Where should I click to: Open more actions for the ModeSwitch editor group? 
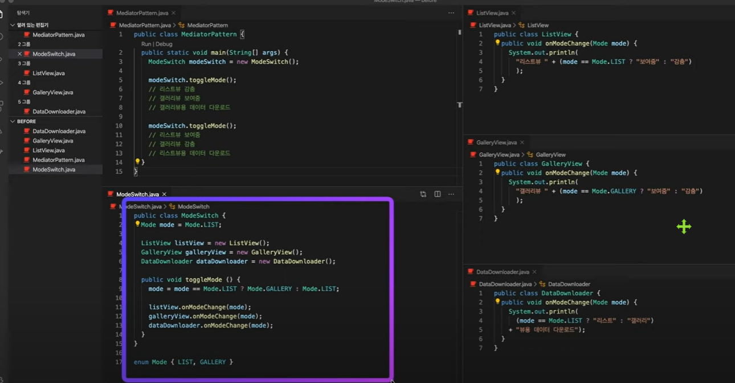pos(451,194)
